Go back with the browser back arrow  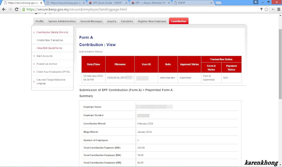point(4,9)
